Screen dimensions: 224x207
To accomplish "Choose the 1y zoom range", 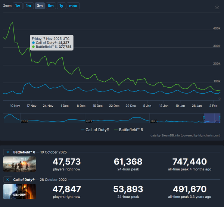I will point(61,6).
